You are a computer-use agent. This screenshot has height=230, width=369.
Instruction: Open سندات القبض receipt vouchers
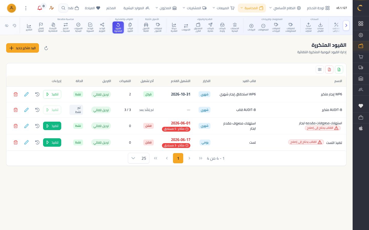320,27
